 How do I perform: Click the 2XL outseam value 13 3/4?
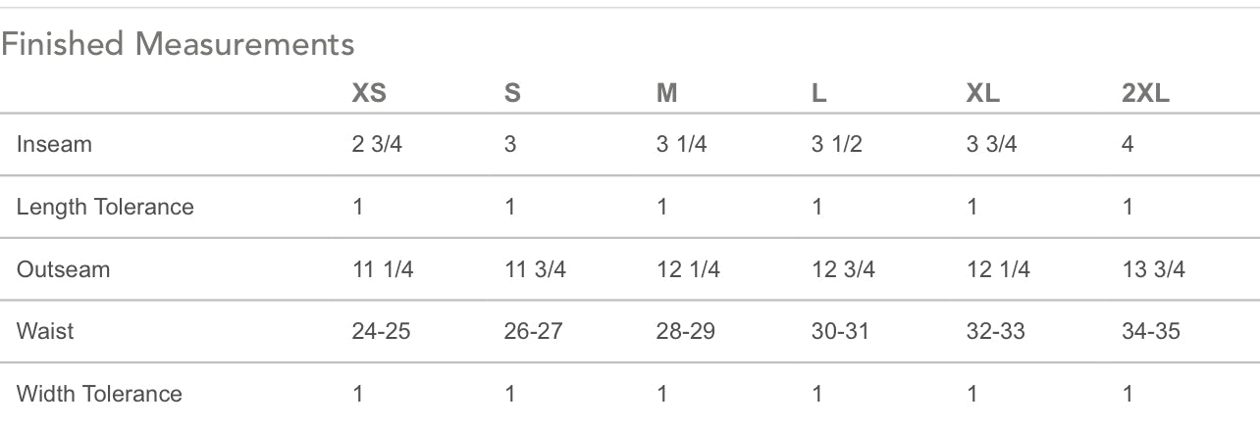click(1153, 269)
